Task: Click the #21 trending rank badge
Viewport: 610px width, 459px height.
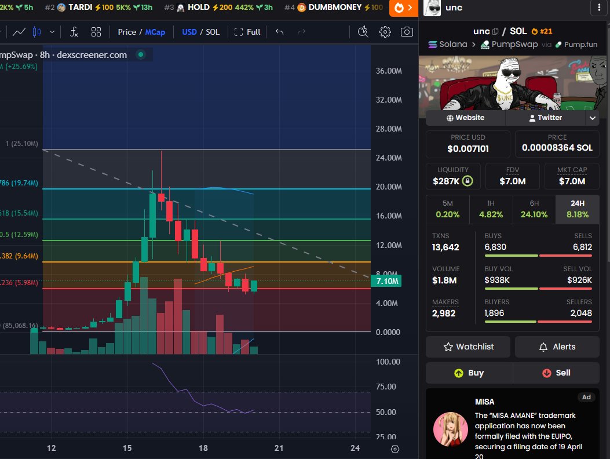Action: tap(542, 31)
